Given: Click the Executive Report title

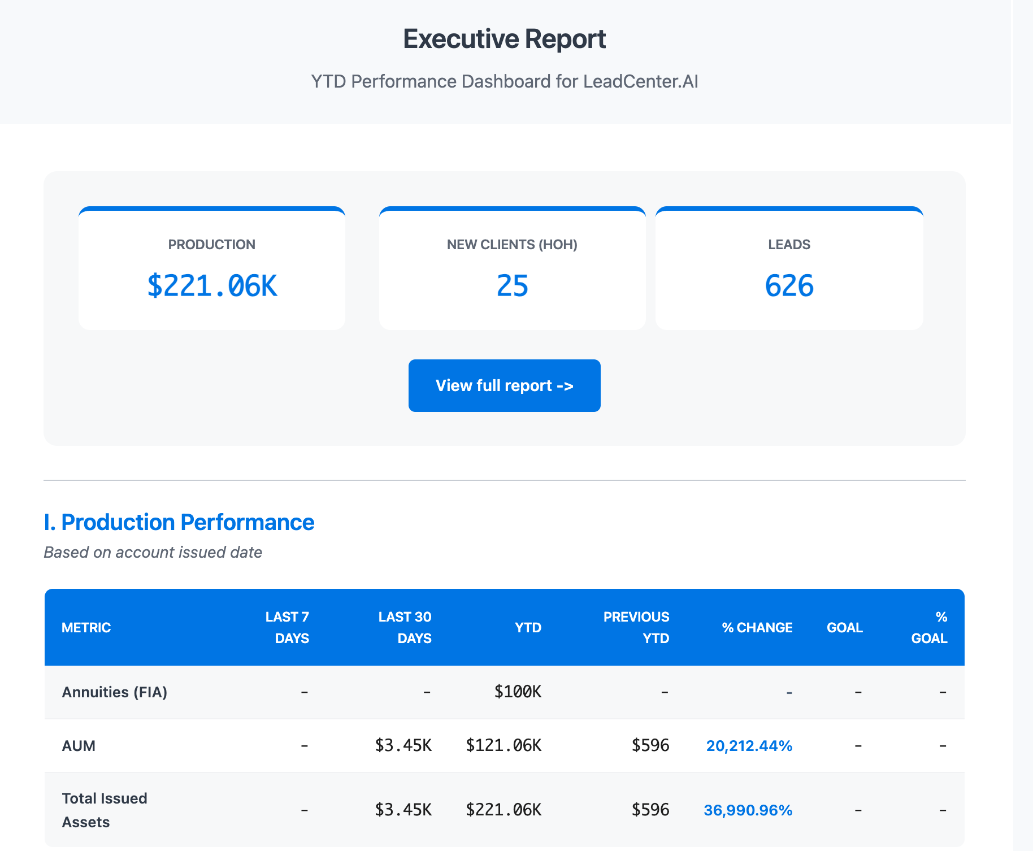Looking at the screenshot, I should (504, 39).
